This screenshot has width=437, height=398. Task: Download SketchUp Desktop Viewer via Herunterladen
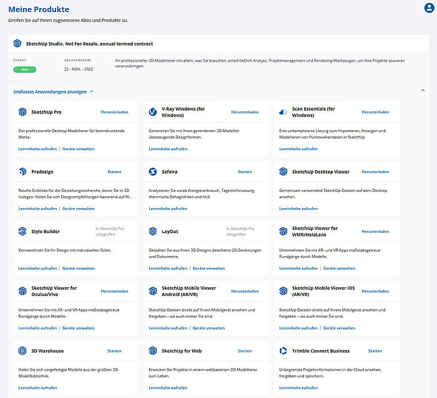[x=375, y=172]
